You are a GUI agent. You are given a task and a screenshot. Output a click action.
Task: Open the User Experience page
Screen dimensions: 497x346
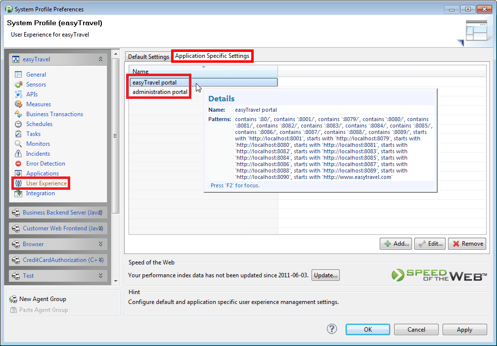[46, 183]
